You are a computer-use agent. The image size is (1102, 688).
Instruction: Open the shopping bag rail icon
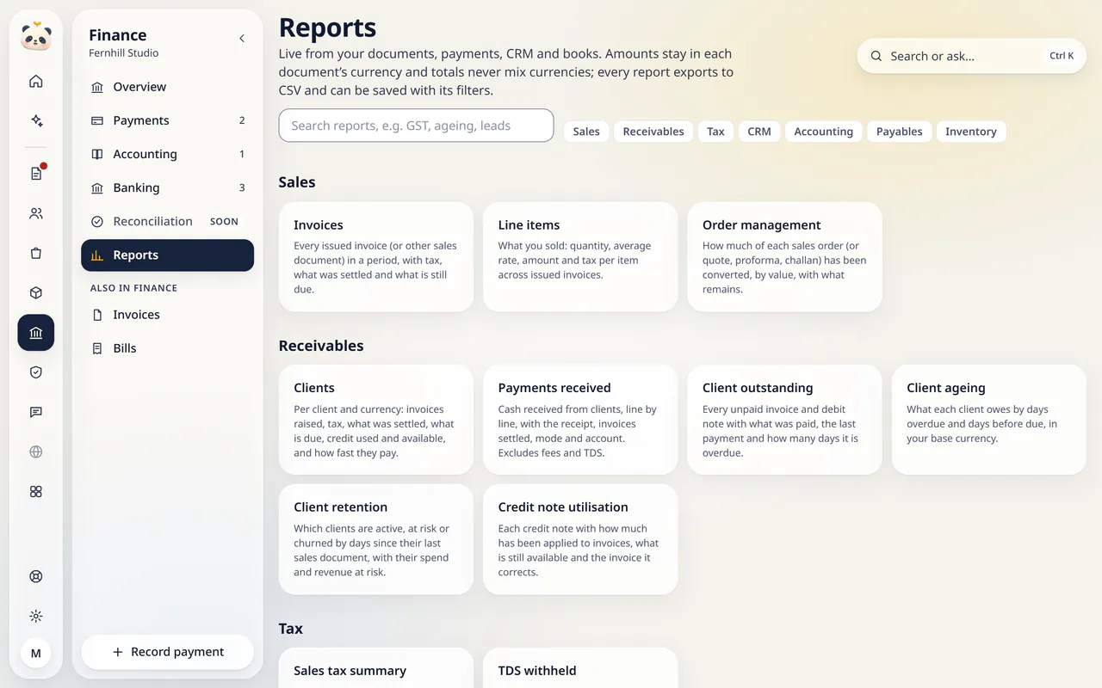coord(36,253)
